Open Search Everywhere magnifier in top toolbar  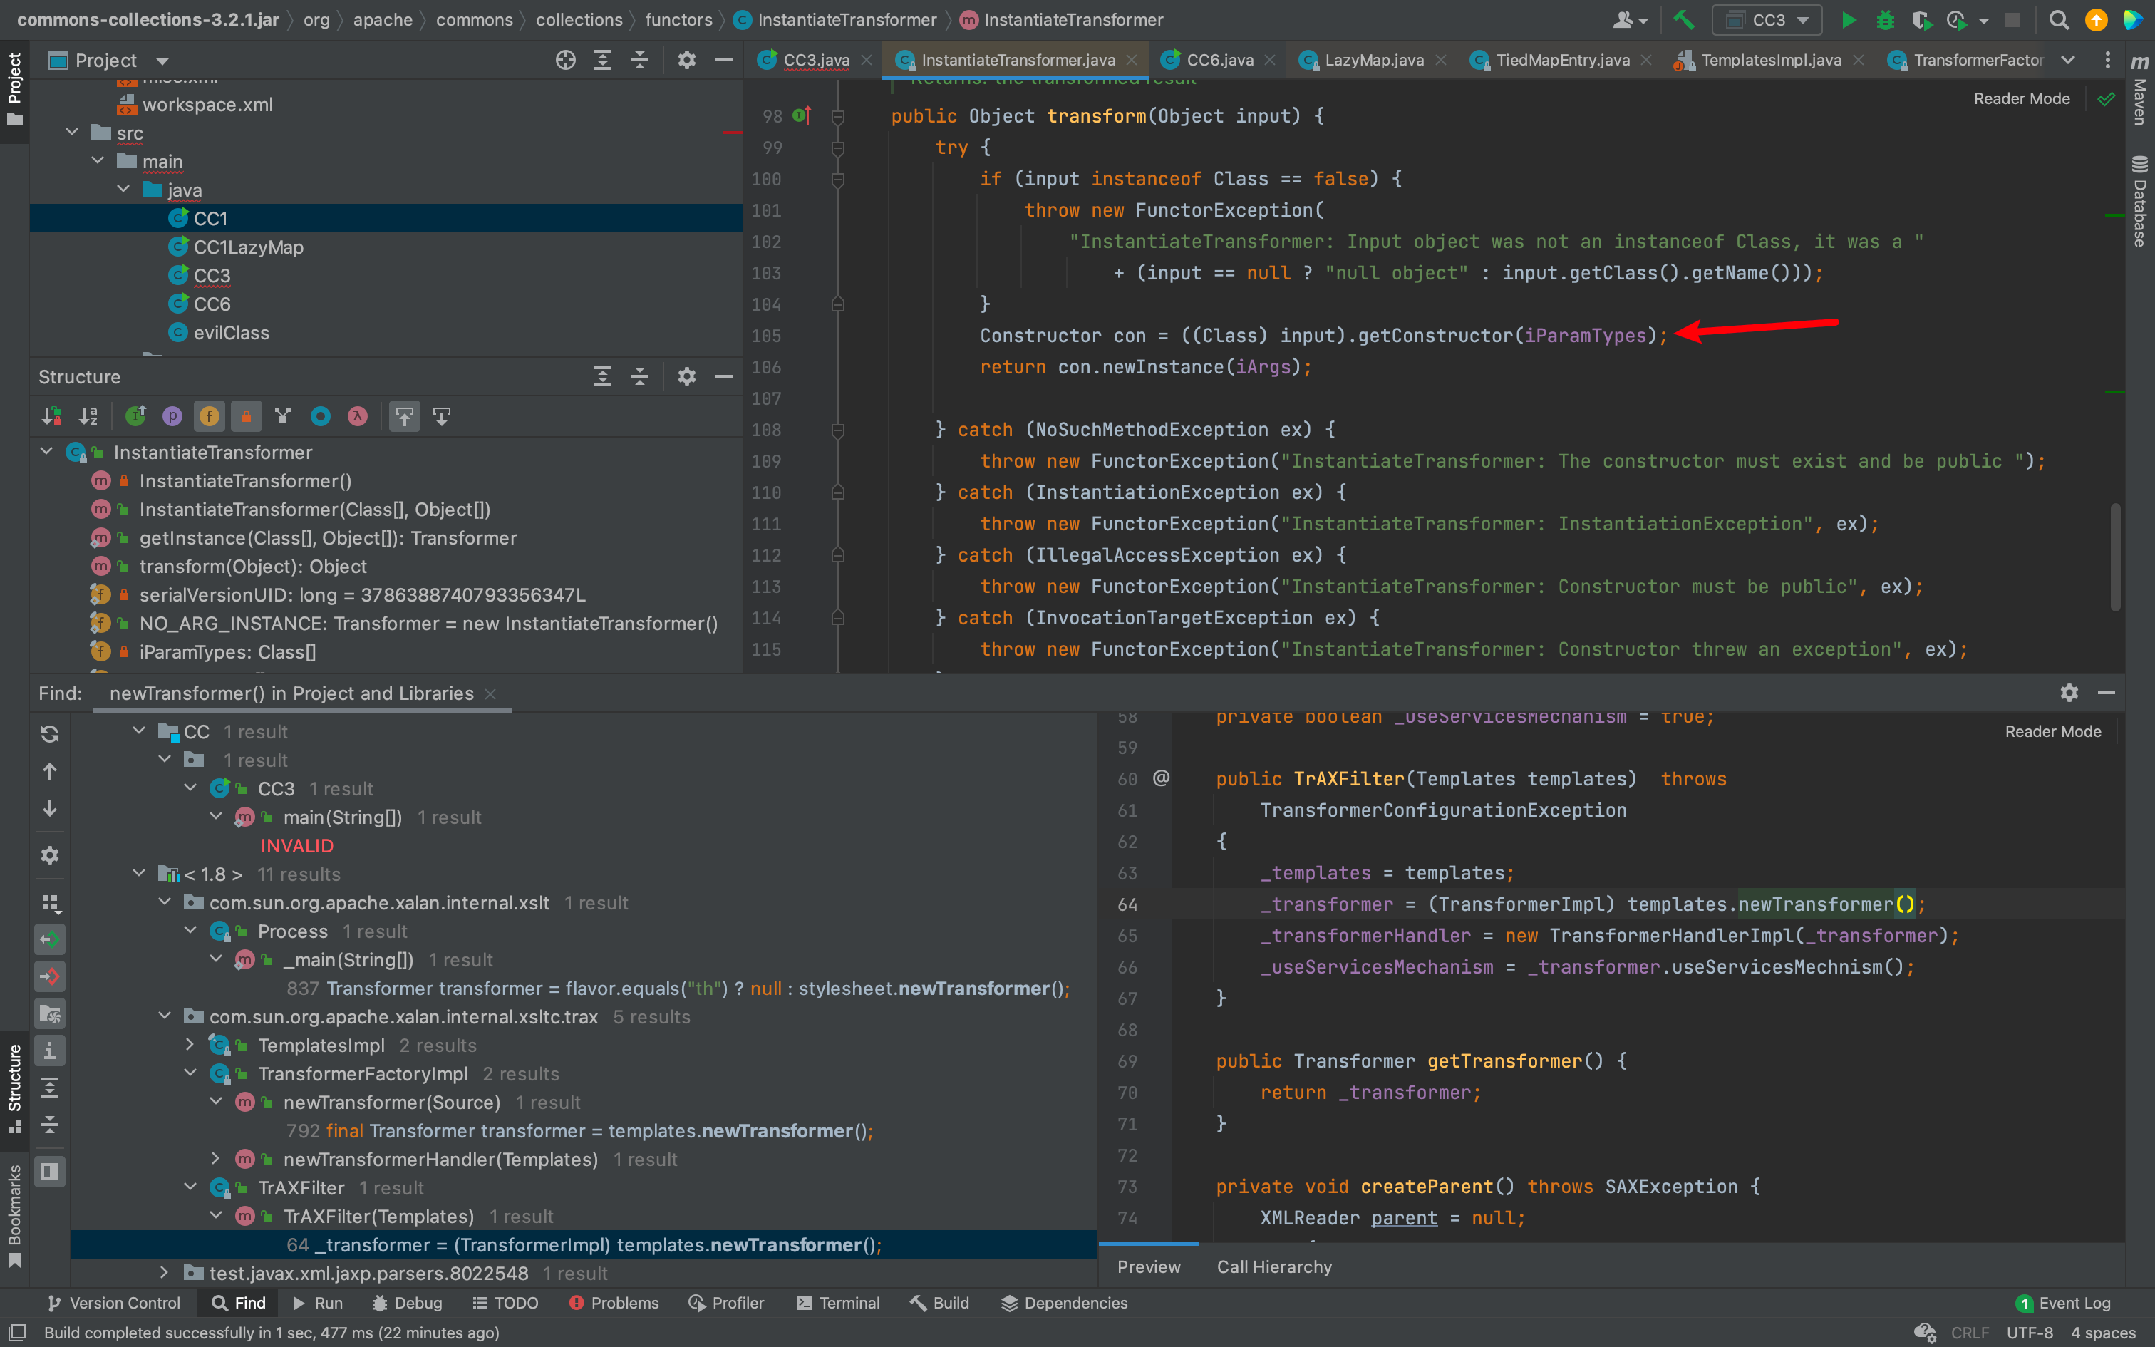tap(2059, 20)
